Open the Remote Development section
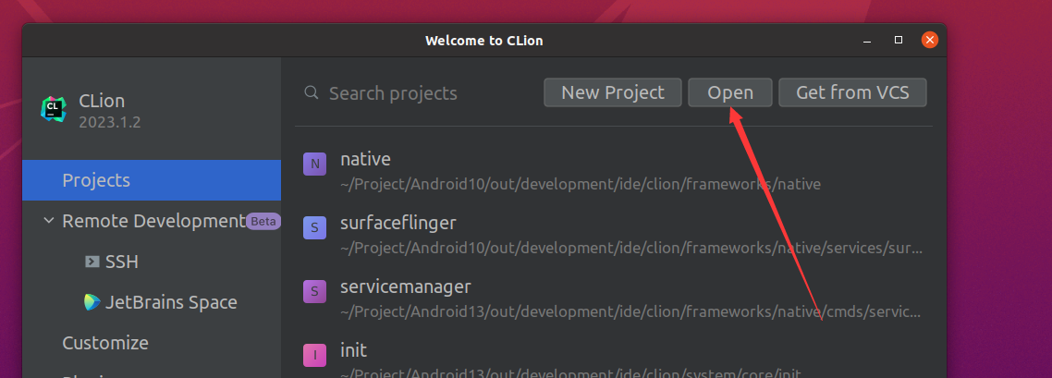The height and width of the screenshot is (378, 1052). pos(152,221)
